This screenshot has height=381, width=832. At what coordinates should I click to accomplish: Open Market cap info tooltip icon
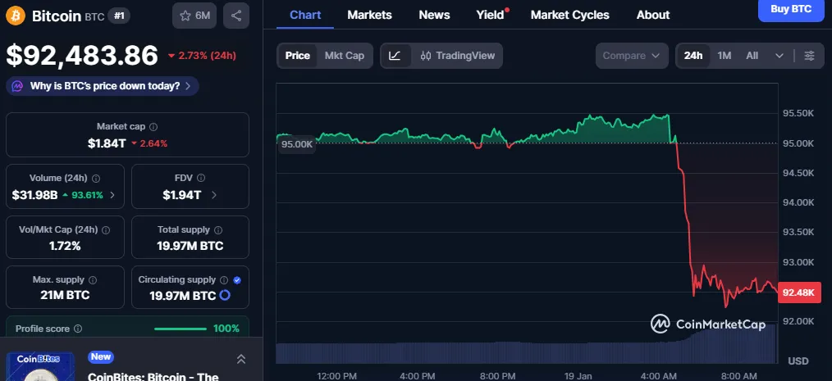pos(153,127)
